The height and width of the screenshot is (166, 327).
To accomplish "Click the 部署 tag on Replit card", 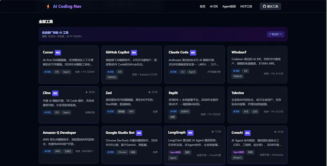I will pos(172,117).
